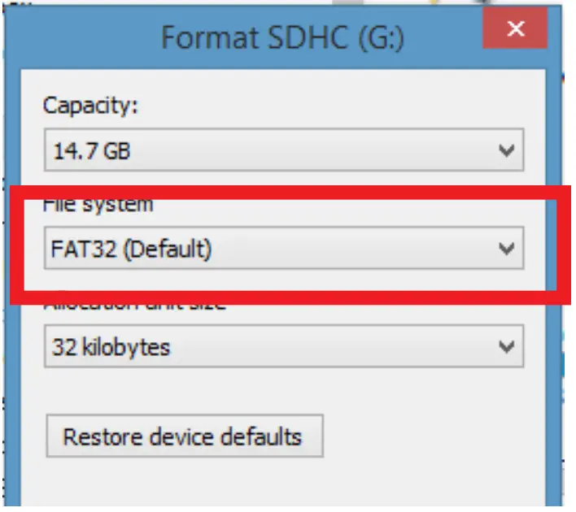The image size is (576, 512).
Task: Click the "File system" label text
Action: point(98,205)
